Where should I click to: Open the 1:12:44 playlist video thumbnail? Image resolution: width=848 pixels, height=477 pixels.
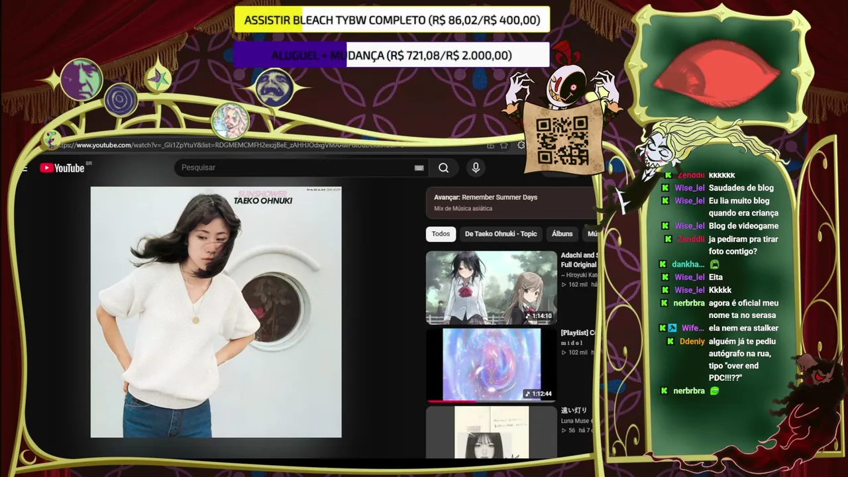[492, 365]
